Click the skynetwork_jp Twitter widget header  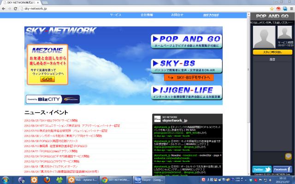187,119
